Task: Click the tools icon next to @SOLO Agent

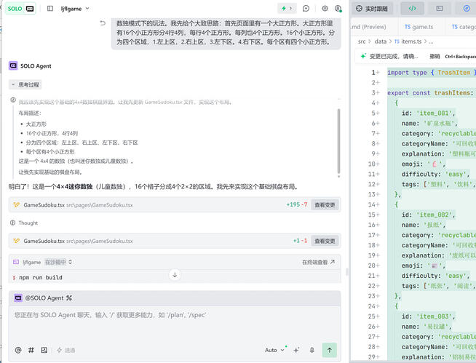Action: coord(69,298)
